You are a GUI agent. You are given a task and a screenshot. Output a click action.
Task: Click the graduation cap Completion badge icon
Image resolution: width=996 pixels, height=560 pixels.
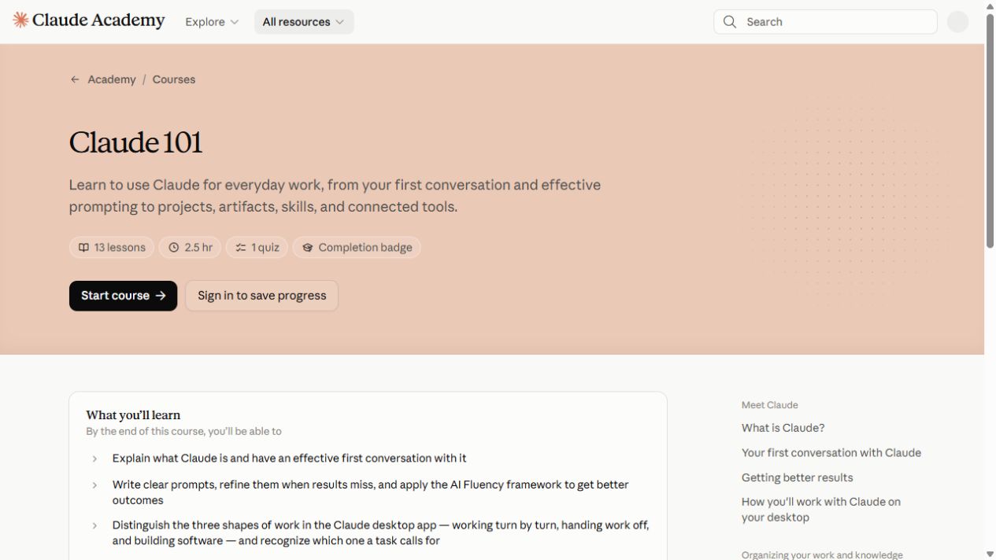[x=308, y=248]
